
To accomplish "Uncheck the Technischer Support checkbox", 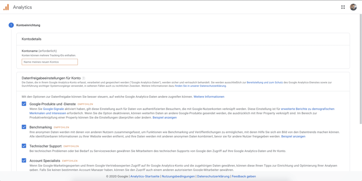I will [x=24, y=146].
